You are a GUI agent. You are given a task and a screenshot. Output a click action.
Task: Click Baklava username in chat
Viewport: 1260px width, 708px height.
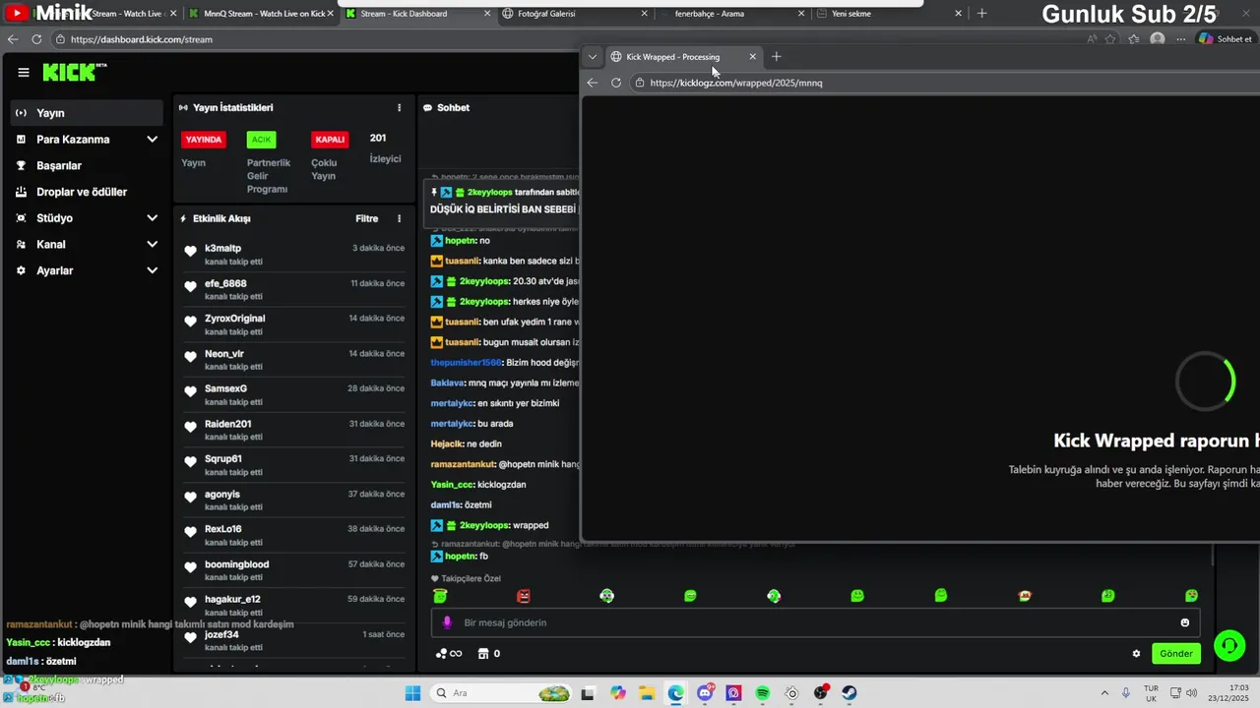point(447,383)
